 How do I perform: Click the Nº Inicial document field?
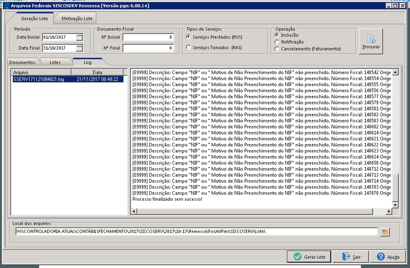point(148,37)
